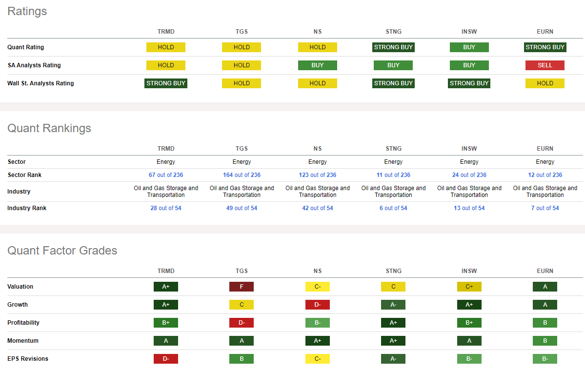Open TRMD sector rank 67 out of 236

click(x=166, y=175)
